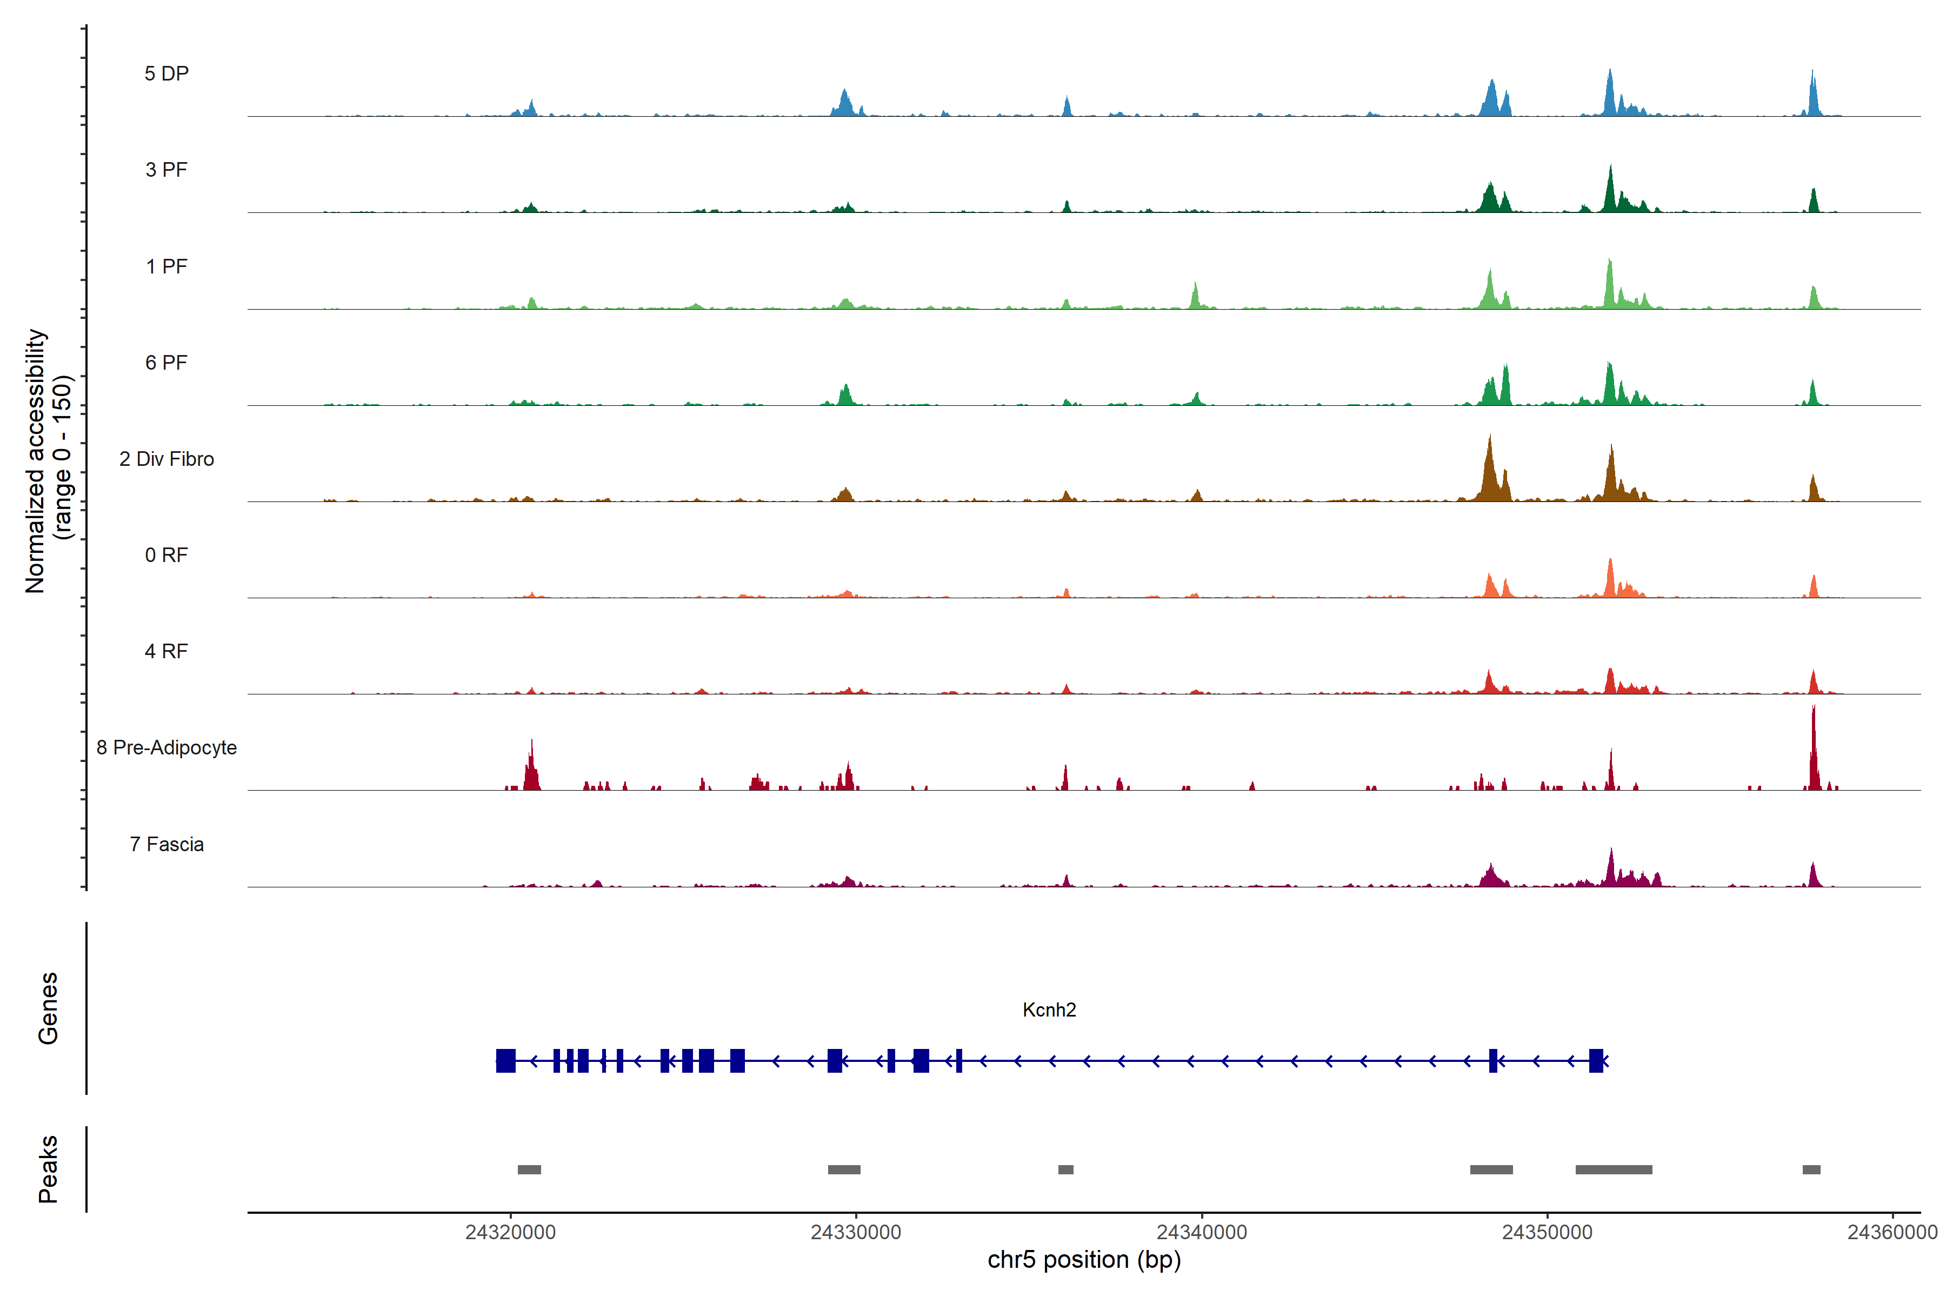The height and width of the screenshot is (1297, 1946).
Task: Click the 24330000 axis tick label
Action: (x=856, y=1233)
